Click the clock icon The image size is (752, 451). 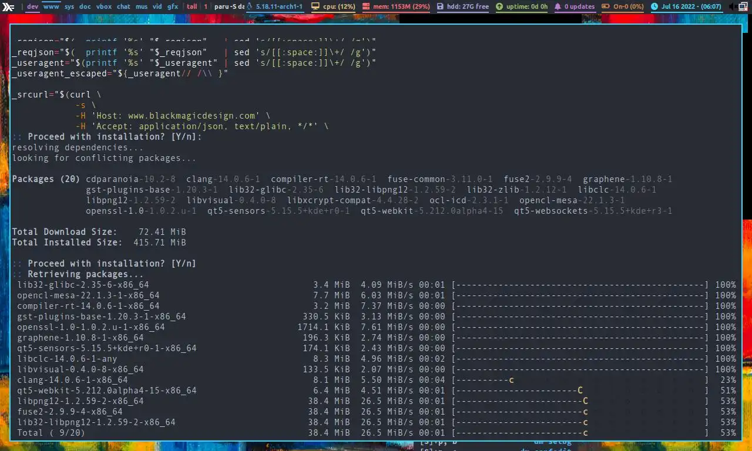pyautogui.click(x=654, y=6)
